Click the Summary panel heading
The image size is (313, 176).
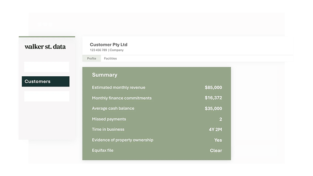point(104,75)
